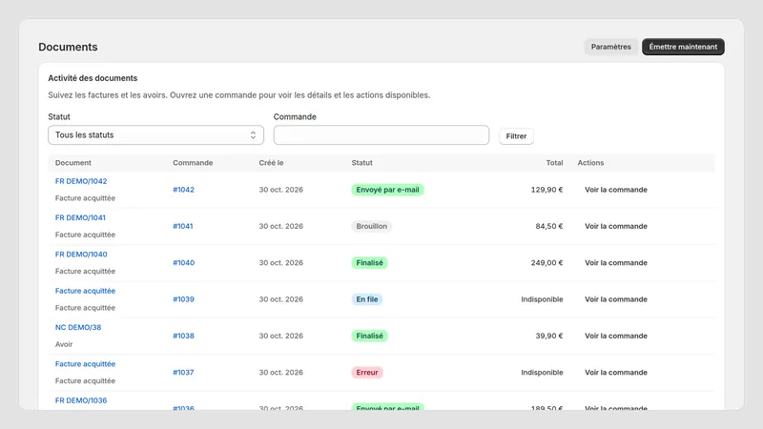Click Voir la commande for order #1037
This screenshot has height=429, width=763.
pyautogui.click(x=615, y=372)
